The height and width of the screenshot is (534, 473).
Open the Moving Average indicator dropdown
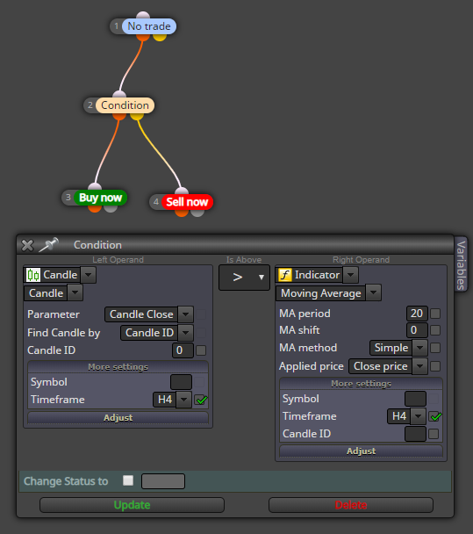point(373,292)
